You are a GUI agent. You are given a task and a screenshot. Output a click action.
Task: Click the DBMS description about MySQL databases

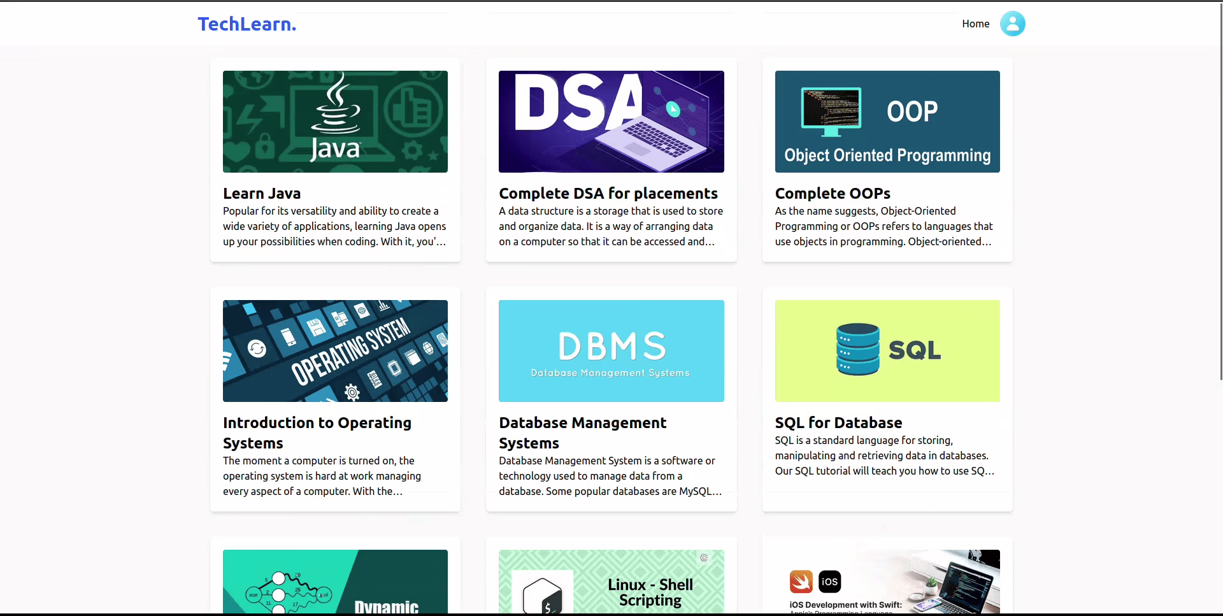pos(610,476)
